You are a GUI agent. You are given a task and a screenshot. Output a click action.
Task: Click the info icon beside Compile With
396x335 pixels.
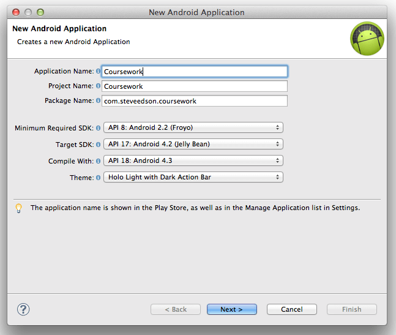[99, 161]
